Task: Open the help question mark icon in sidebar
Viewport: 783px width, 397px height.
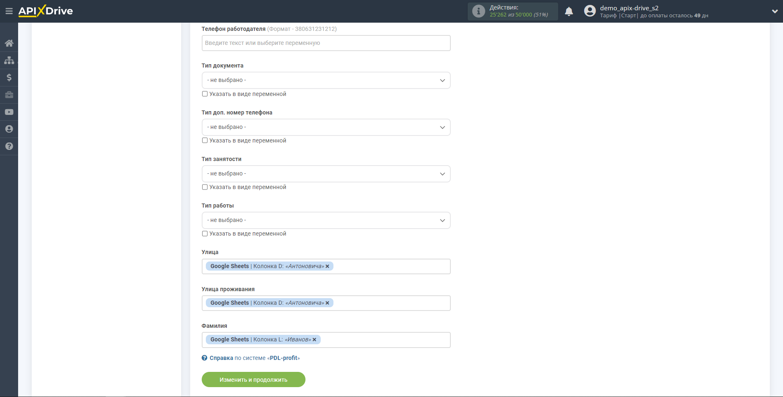Action: point(9,146)
